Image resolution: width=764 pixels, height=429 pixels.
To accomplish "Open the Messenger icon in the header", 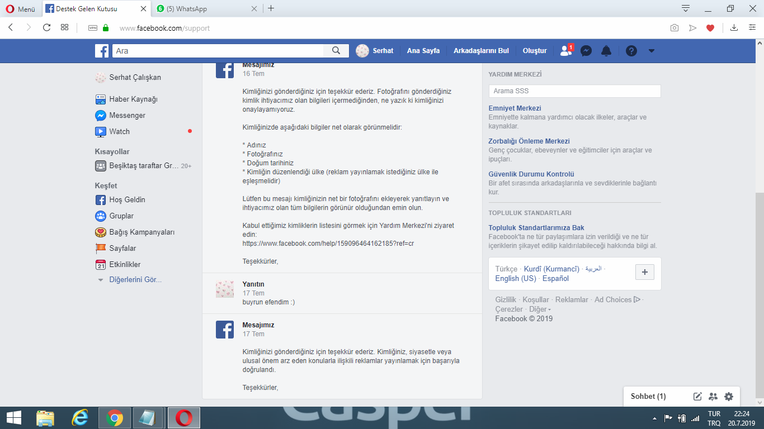I will (x=586, y=51).
